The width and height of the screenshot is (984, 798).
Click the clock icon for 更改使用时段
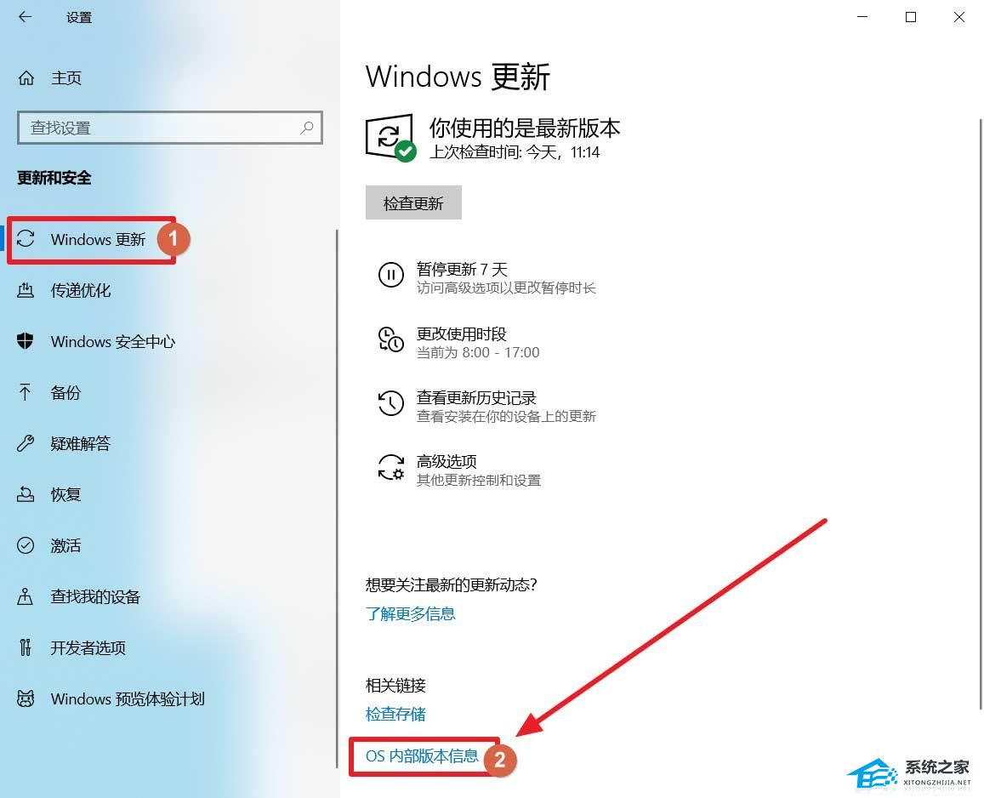pos(390,339)
